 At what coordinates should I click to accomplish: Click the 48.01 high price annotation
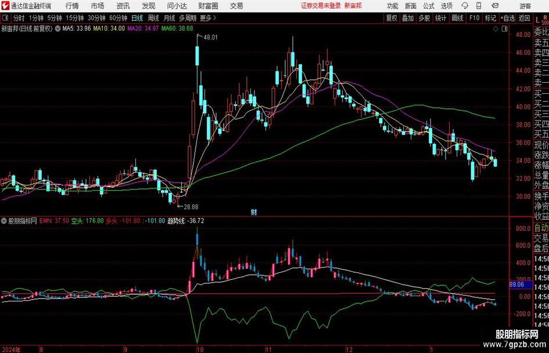point(210,38)
